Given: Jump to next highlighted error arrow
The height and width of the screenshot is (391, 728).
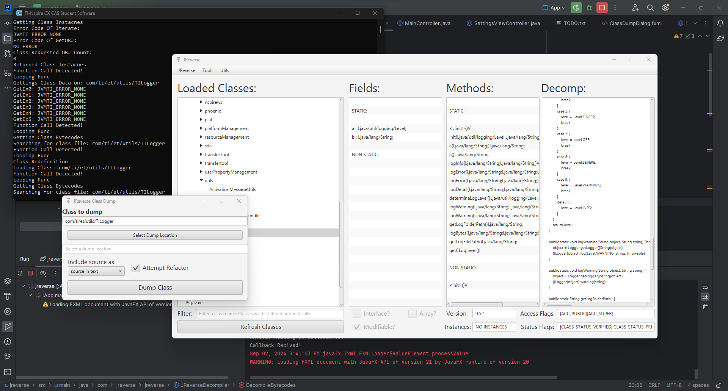Looking at the screenshot, I should point(708,36).
